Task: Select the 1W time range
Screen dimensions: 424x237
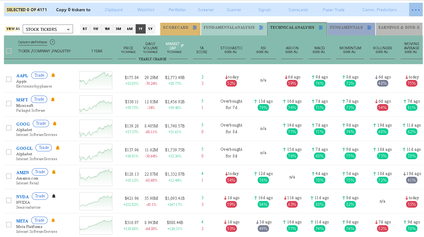Action: click(x=96, y=29)
